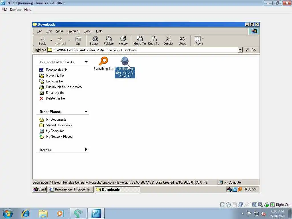
Task: Click the Everything tray icon in guest taskbar
Action: tap(240, 189)
